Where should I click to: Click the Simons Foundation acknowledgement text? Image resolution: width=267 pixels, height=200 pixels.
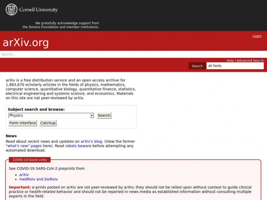coord(61,25)
